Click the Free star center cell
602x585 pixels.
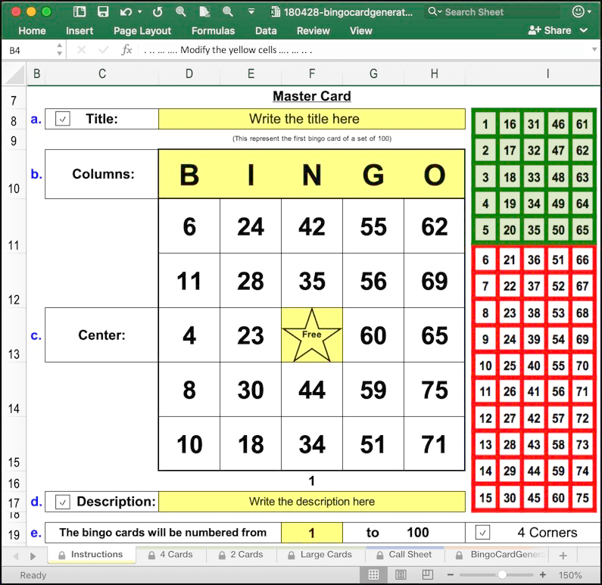[312, 335]
